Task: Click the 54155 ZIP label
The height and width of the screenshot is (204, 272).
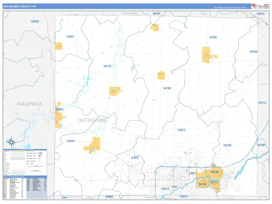Action: (253, 52)
